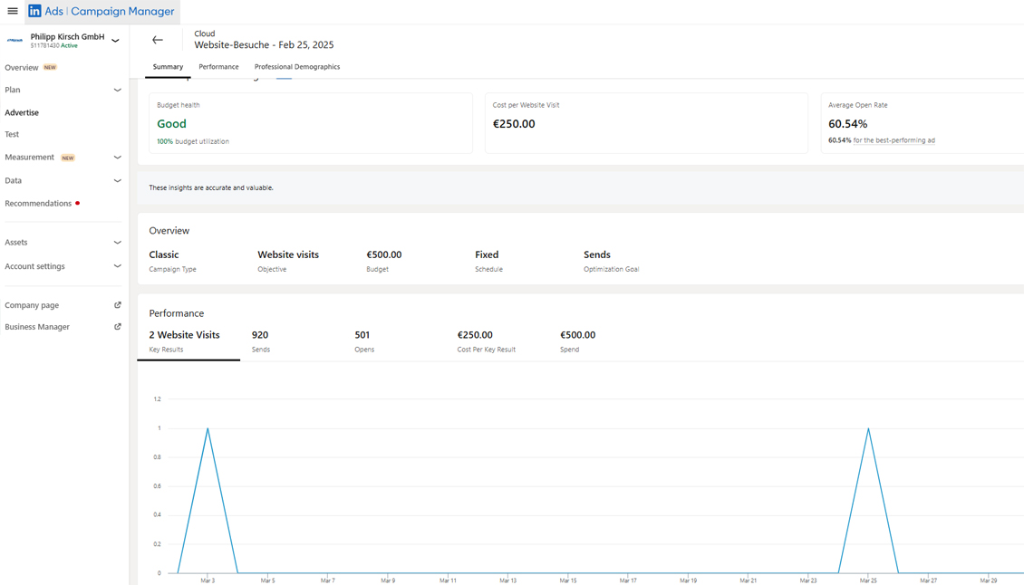This screenshot has width=1024, height=585.
Task: Click the best-performing ad link
Action: [x=895, y=140]
